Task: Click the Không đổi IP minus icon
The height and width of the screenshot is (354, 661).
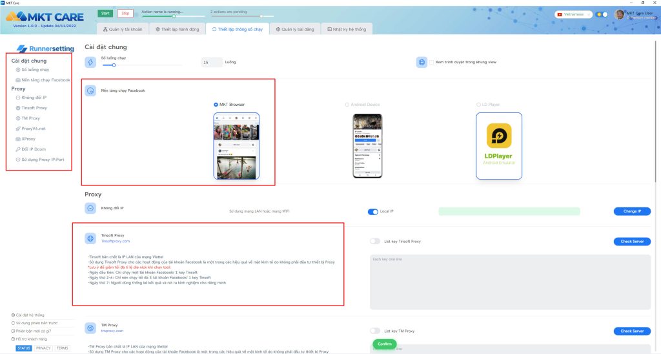Action: (x=90, y=208)
